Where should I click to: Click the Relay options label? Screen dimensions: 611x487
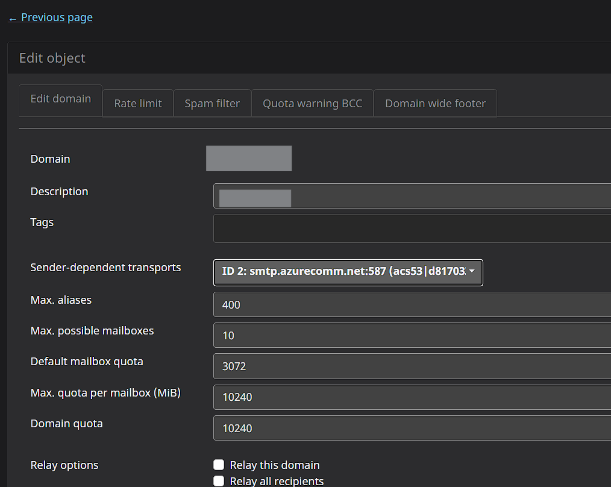click(64, 465)
